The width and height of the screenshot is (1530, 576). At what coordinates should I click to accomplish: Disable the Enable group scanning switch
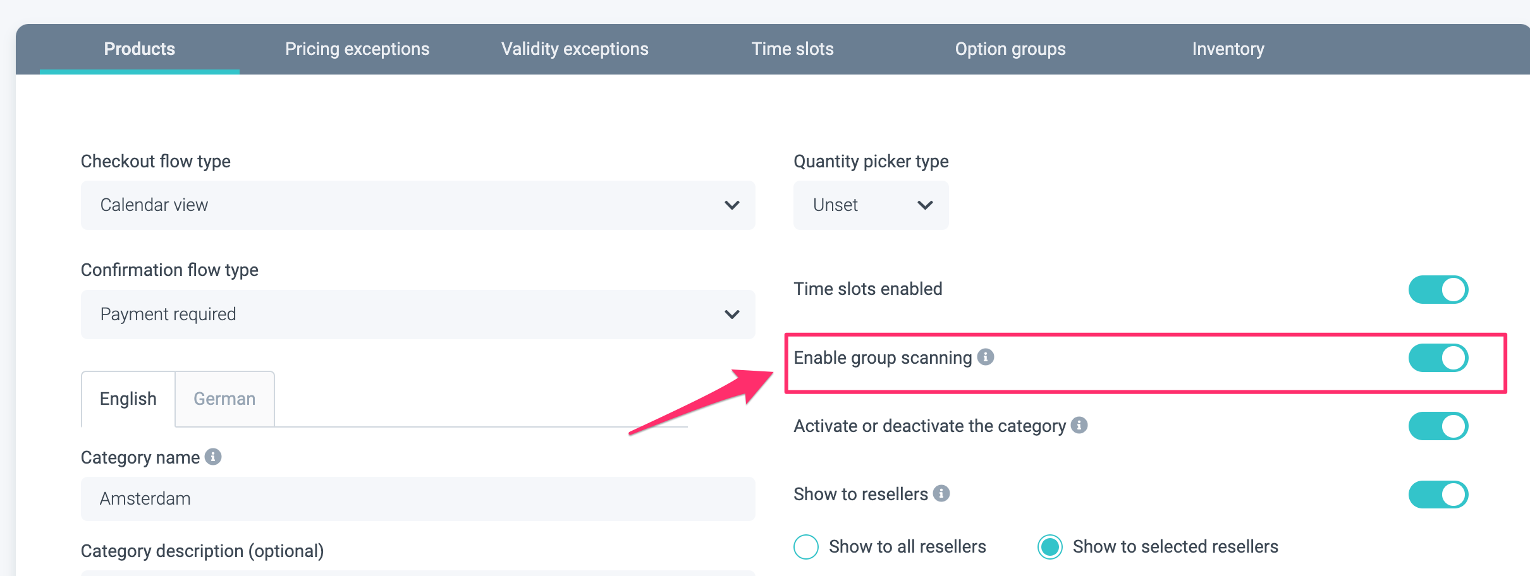pos(1438,358)
